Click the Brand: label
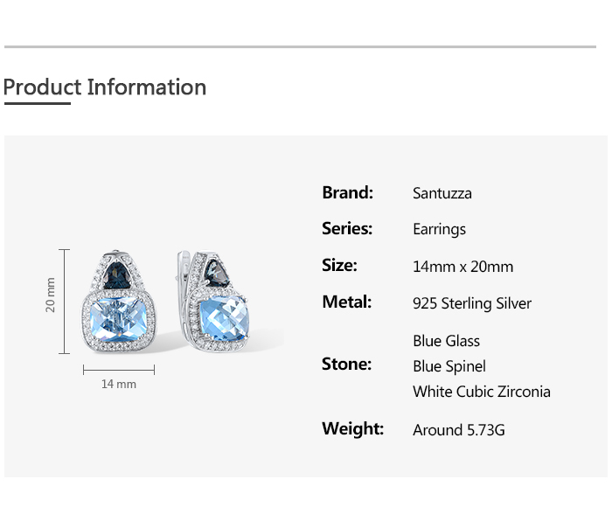The height and width of the screenshot is (521, 612). [347, 192]
